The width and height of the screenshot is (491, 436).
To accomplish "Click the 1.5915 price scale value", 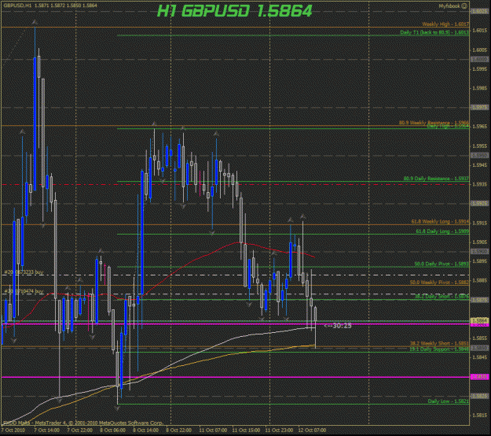I will tap(479, 223).
